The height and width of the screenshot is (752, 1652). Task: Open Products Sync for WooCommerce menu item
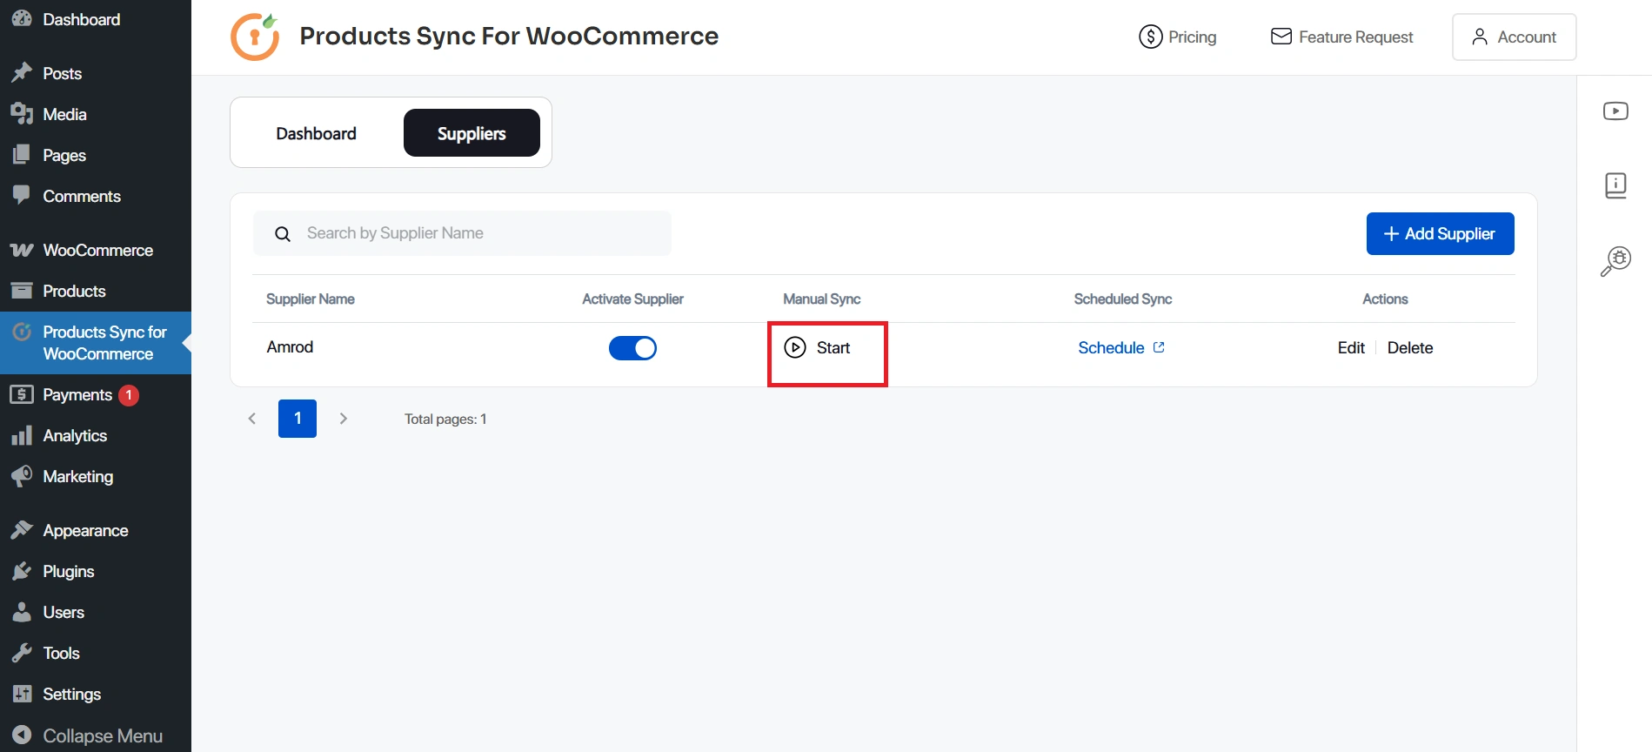coord(96,343)
